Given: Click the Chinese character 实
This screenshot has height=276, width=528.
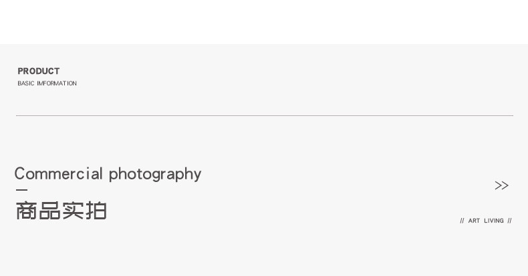Looking at the screenshot, I should [x=73, y=211].
